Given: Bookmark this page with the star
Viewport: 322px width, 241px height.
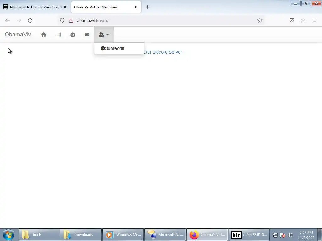Looking at the screenshot, I should [259, 20].
